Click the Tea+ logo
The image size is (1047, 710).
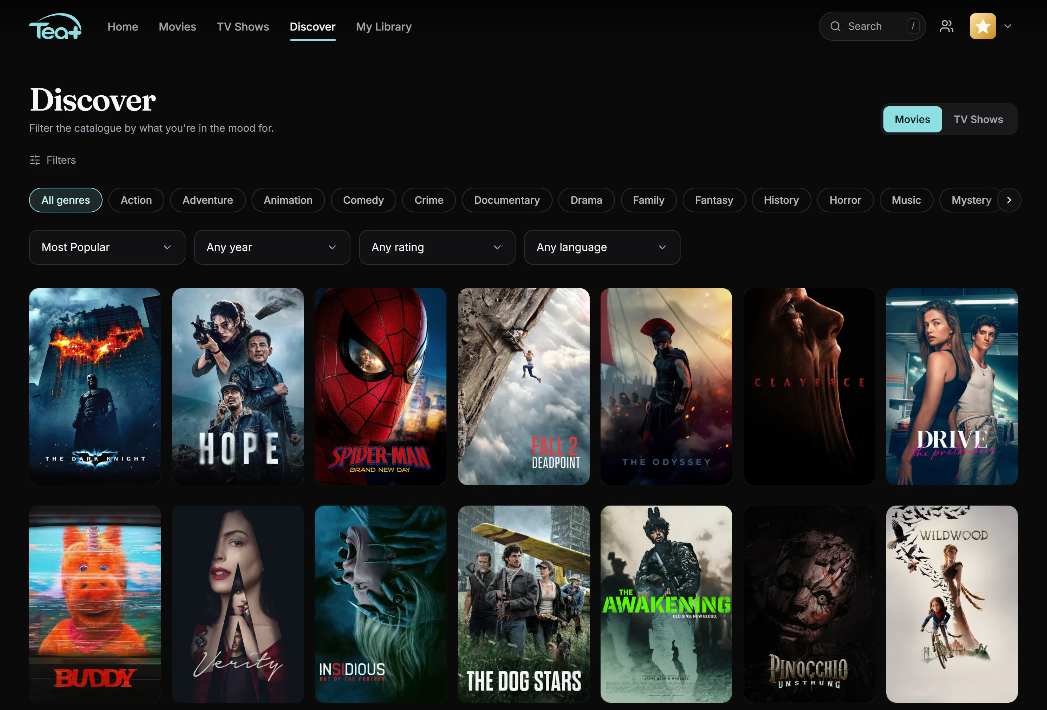tap(55, 26)
